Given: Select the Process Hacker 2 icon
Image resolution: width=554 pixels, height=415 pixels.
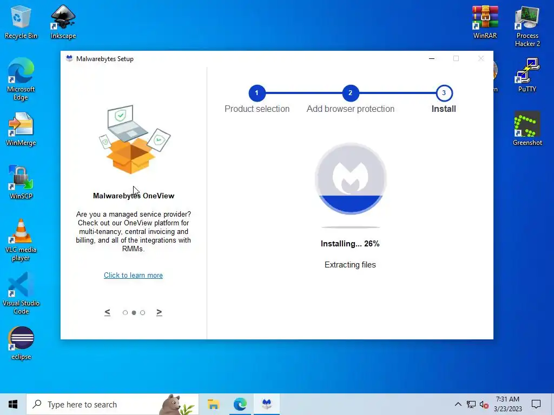Looking at the screenshot, I should tap(527, 26).
